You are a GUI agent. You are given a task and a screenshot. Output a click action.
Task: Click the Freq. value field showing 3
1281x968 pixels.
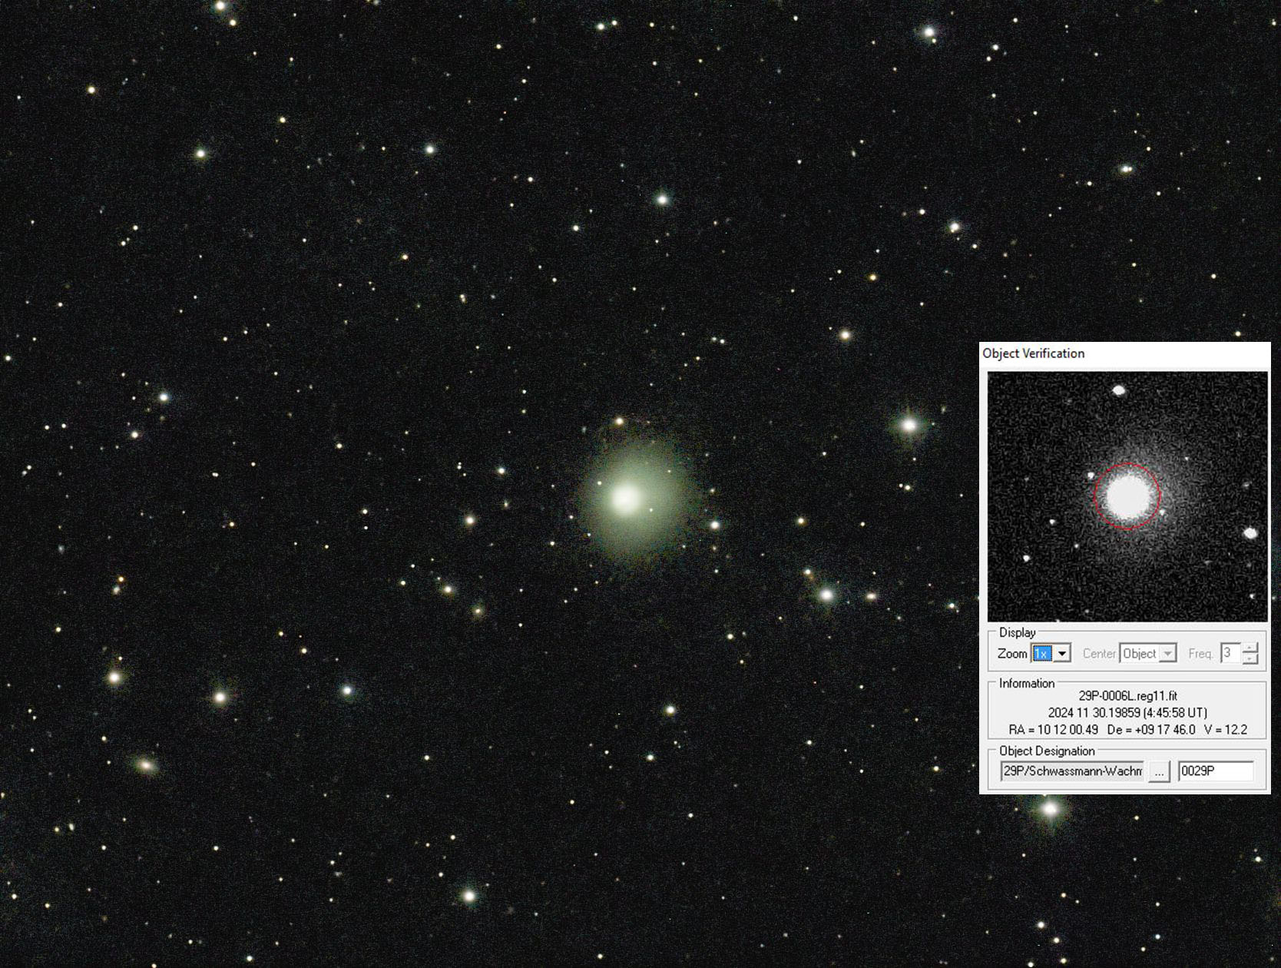(1231, 653)
